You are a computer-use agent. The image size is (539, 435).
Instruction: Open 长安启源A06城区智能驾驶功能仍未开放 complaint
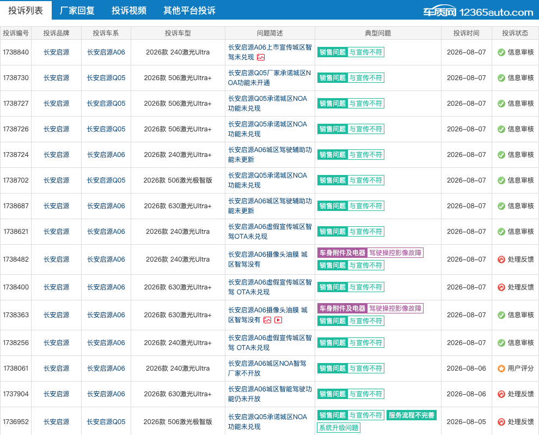point(270,394)
